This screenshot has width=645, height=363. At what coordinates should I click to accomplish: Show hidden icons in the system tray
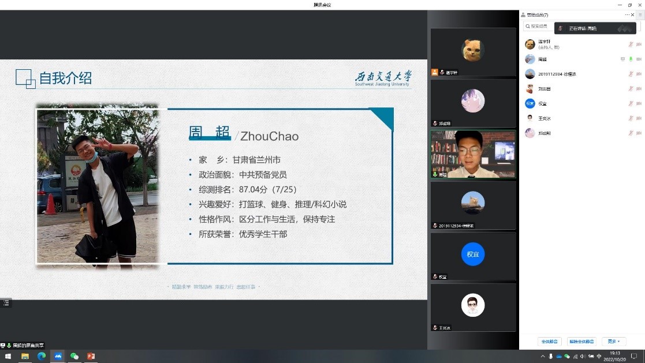coord(542,356)
